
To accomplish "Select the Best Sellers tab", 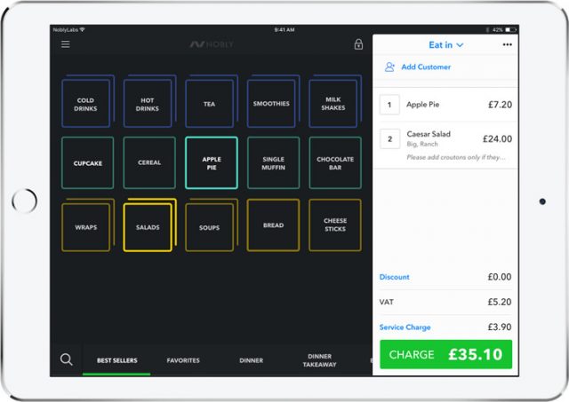I will 116,360.
